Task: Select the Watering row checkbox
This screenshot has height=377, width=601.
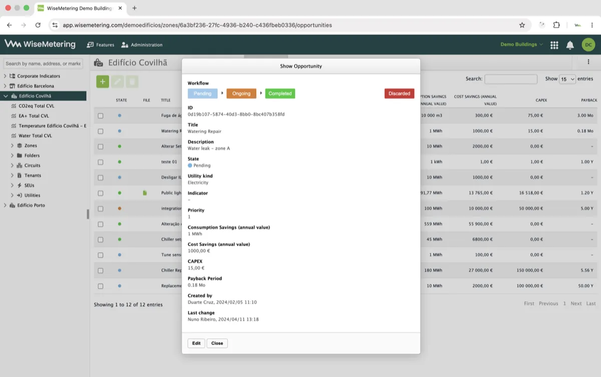Action: [101, 131]
